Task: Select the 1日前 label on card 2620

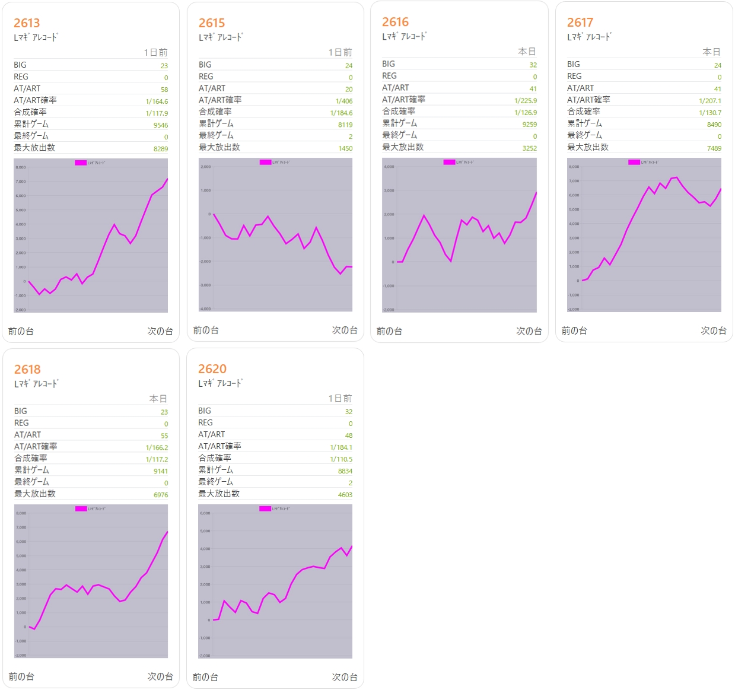Action: point(341,399)
